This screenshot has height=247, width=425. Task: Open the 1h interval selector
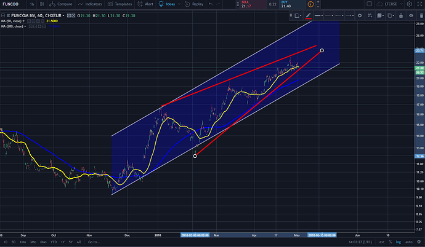click(32, 4)
